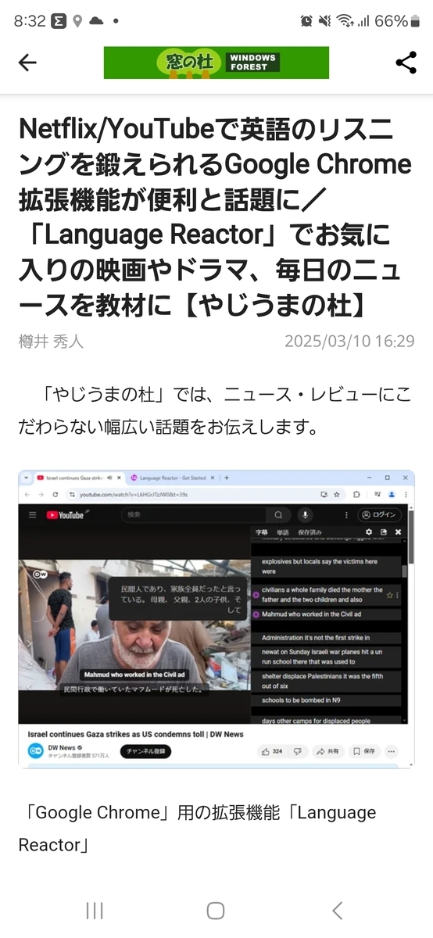The width and height of the screenshot is (433, 938).
Task: Tap the Android home button
Action: (216, 910)
